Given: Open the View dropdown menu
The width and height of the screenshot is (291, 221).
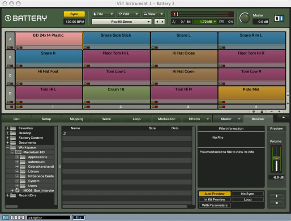Looking at the screenshot, I should click(x=154, y=14).
